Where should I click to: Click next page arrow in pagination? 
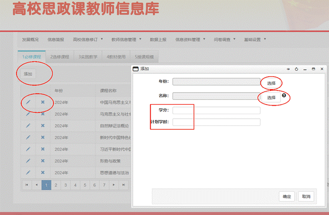pyautogui.click(x=113, y=185)
